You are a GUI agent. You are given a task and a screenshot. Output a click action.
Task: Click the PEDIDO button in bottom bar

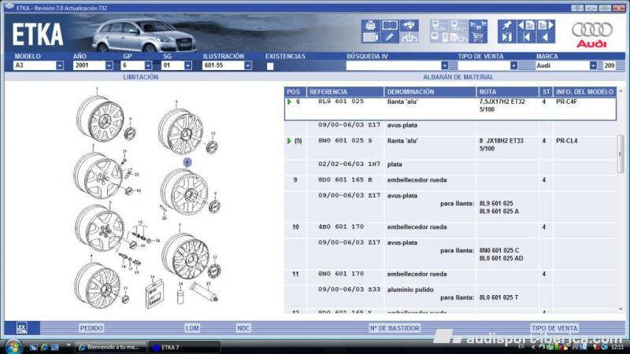(x=91, y=328)
